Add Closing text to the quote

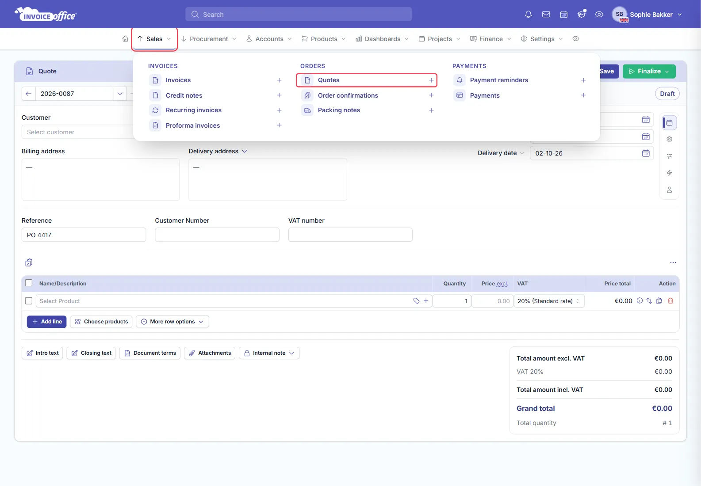(x=91, y=353)
